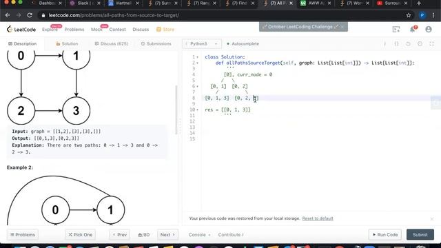Toggle fullscreen editor mode
Image resolution: width=441 pixels, height=248 pixels.
tap(432, 43)
